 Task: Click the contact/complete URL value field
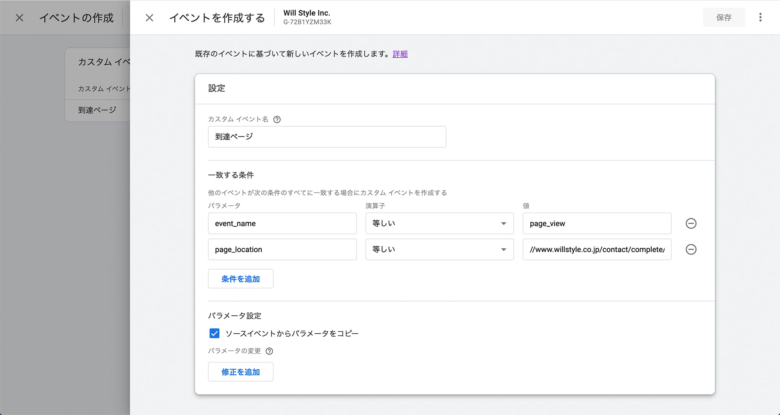point(597,249)
